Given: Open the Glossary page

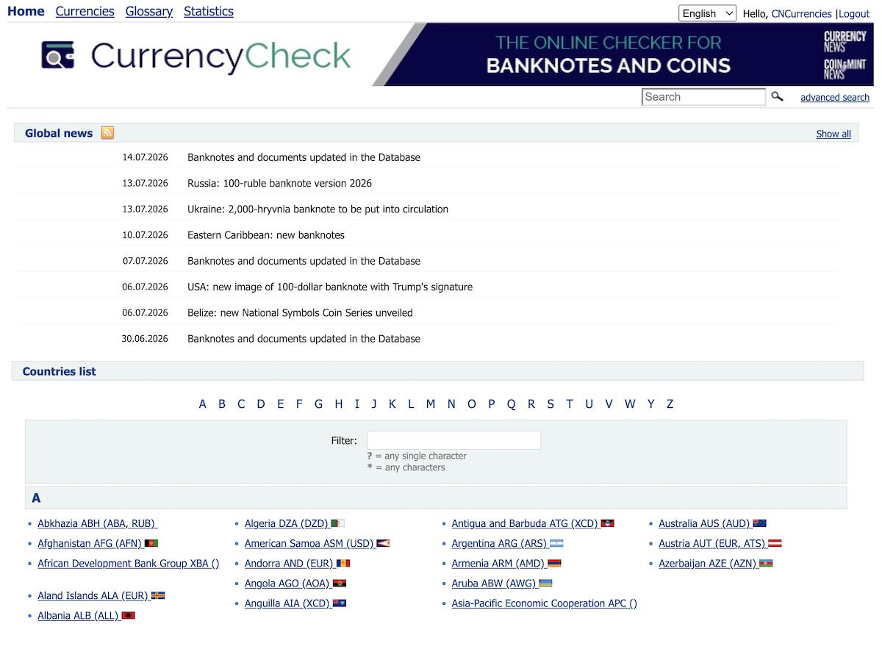Looking at the screenshot, I should point(149,11).
